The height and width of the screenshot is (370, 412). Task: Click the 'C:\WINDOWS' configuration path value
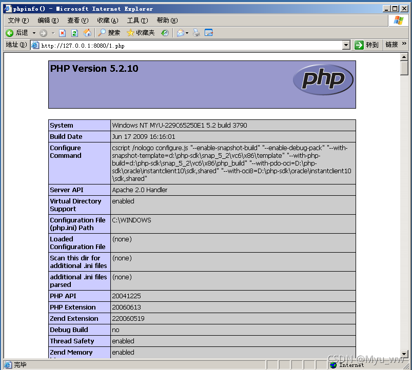pos(131,220)
